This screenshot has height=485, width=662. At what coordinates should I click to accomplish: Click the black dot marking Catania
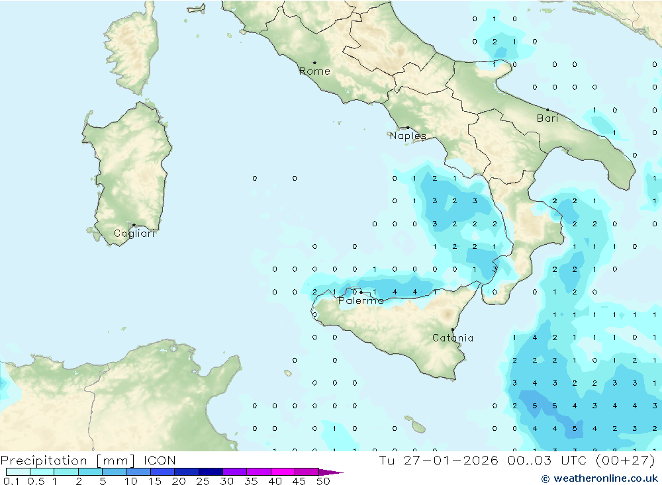[x=453, y=330]
